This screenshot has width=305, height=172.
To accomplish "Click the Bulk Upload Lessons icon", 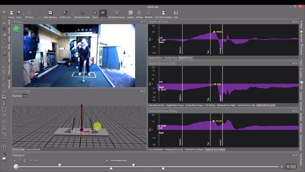I will coord(116,13).
